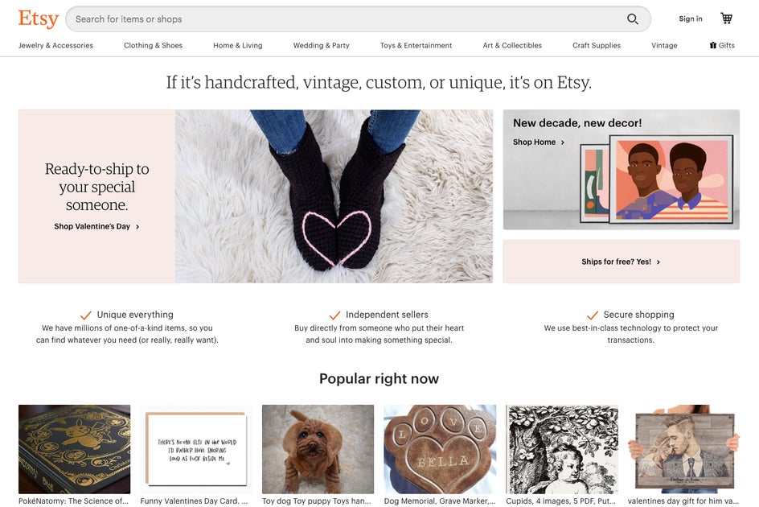The height and width of the screenshot is (507, 759).
Task: Open the PokéNatomy book product thumbnail
Action: [74, 449]
